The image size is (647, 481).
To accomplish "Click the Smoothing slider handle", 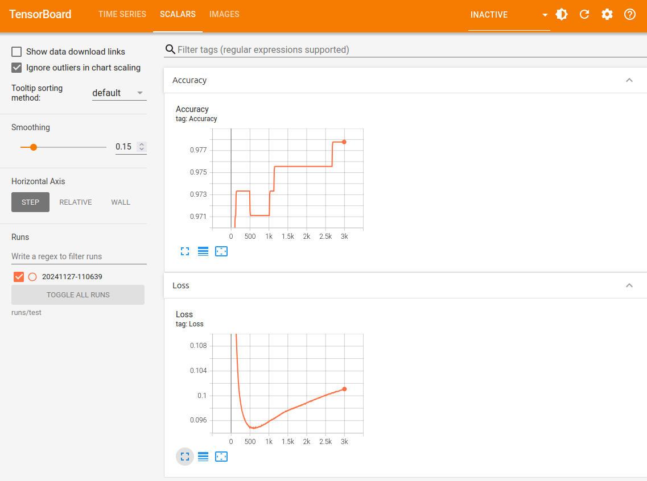I will click(34, 147).
